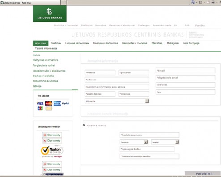The image size is (221, 177).
Task: Open the Statistika menu tab
Action: point(157,43)
